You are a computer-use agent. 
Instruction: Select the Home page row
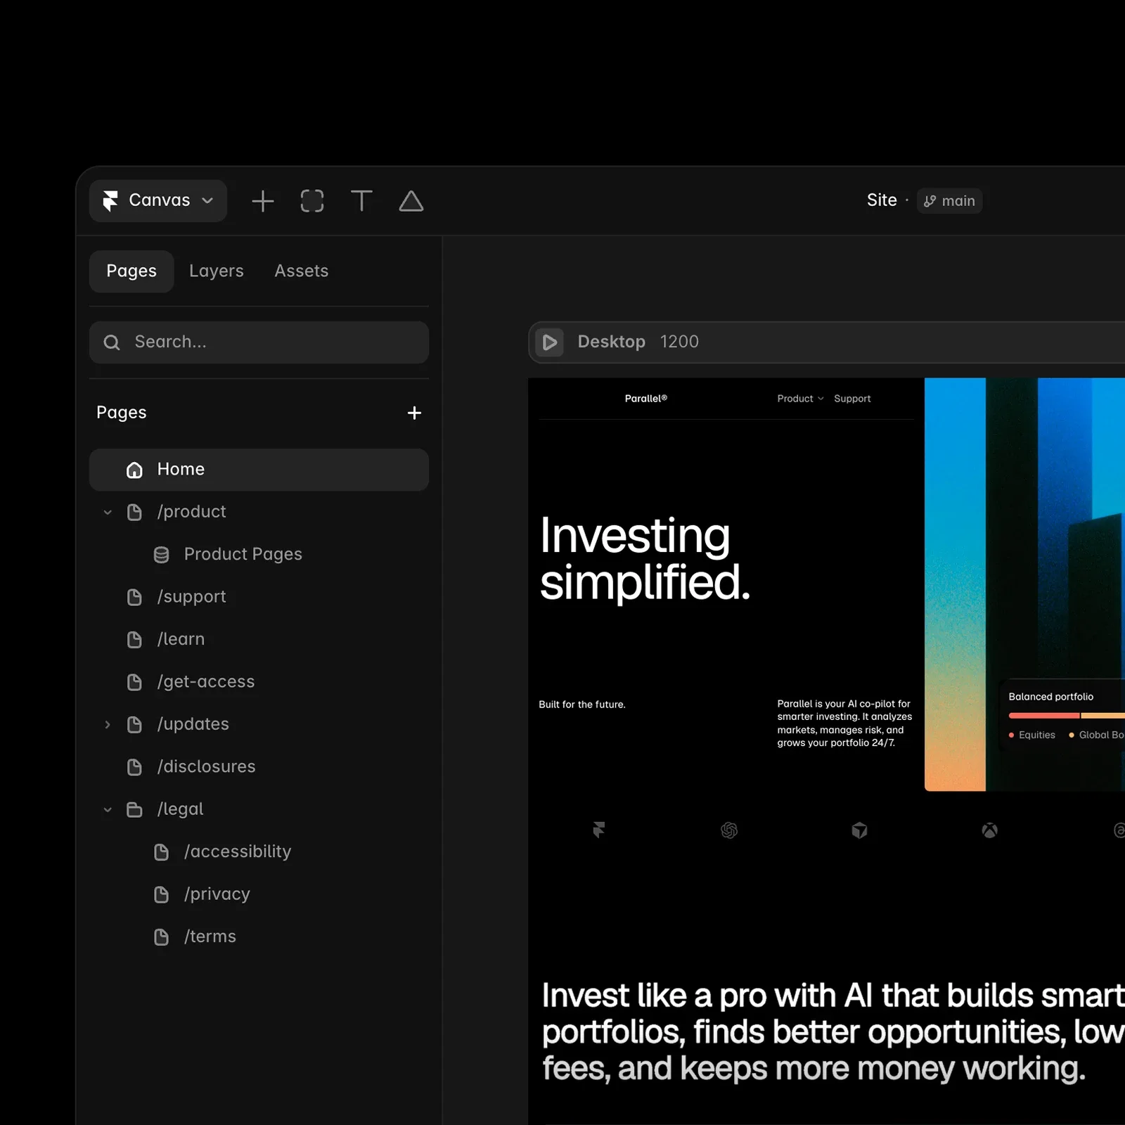tap(259, 470)
